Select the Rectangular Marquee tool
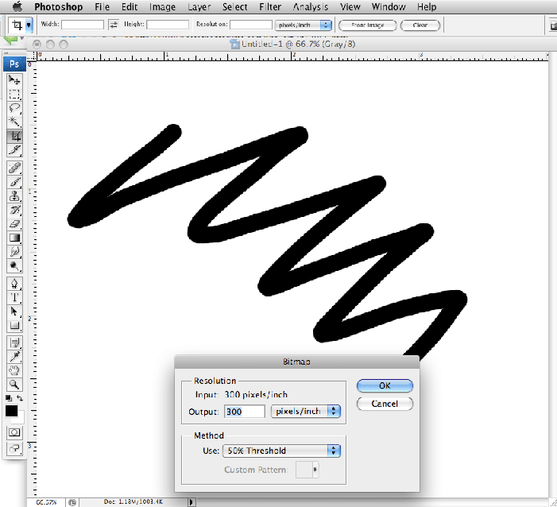The width and height of the screenshot is (557, 507). [14, 94]
